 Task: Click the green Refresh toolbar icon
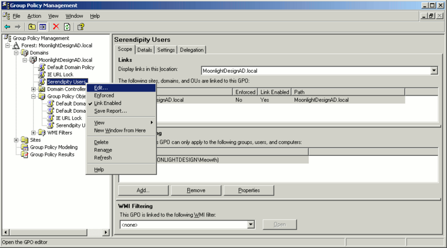[67, 27]
